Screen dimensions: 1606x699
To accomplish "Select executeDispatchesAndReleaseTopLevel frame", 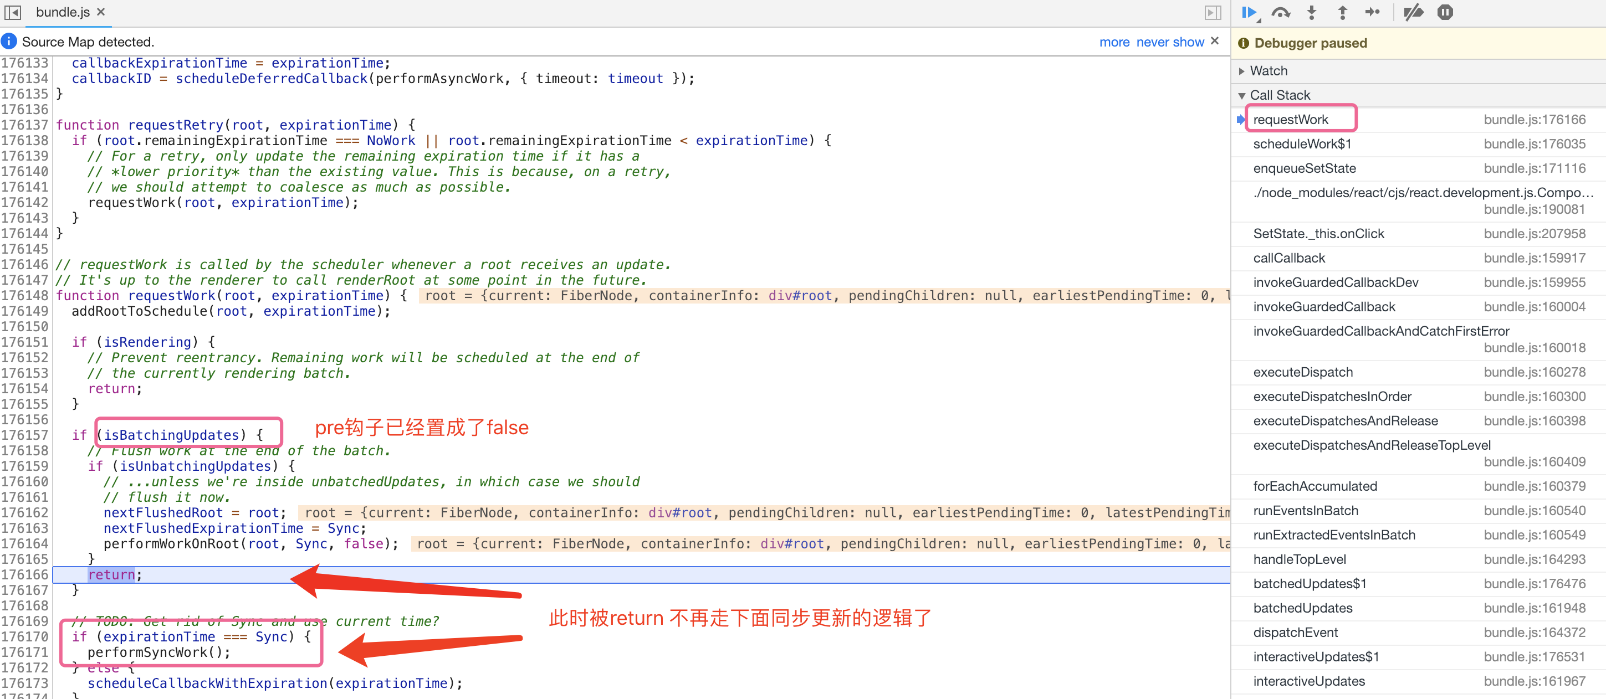I will click(x=1418, y=454).
